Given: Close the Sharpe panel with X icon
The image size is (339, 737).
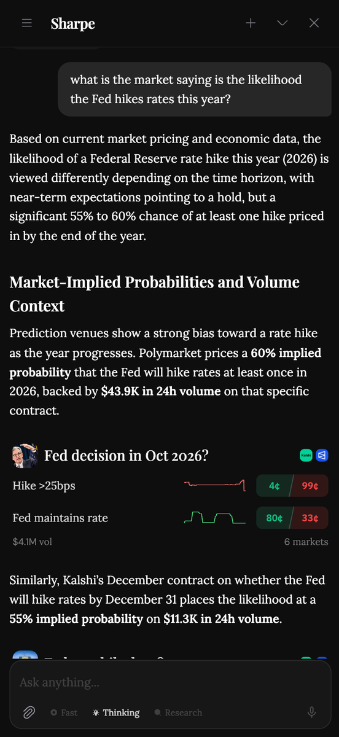Looking at the screenshot, I should coord(314,23).
